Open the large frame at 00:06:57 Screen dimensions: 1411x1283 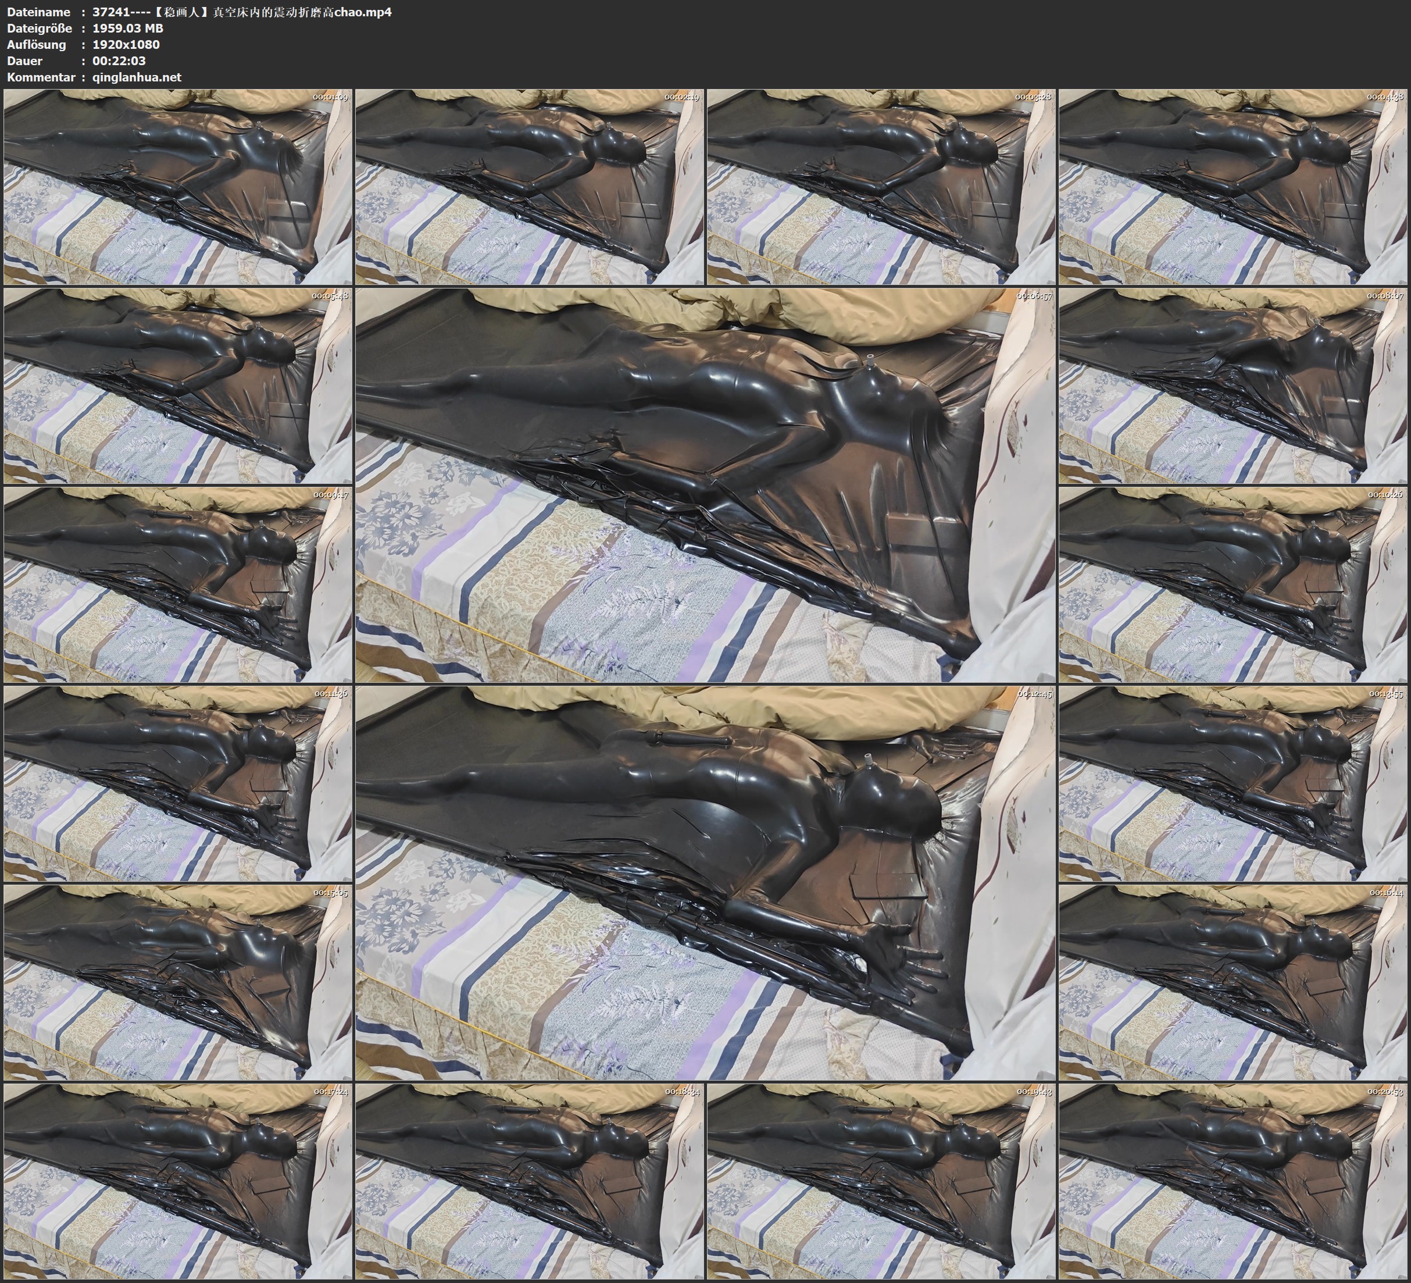(706, 485)
